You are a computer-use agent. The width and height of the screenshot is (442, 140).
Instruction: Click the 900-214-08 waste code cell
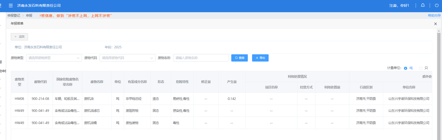40,99
